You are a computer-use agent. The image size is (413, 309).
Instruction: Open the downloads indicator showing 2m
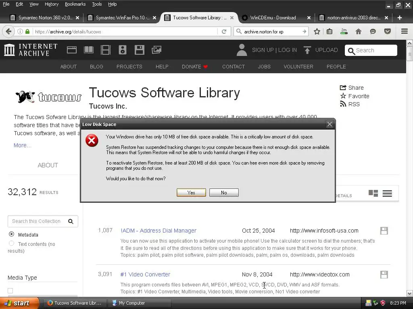coord(344,31)
